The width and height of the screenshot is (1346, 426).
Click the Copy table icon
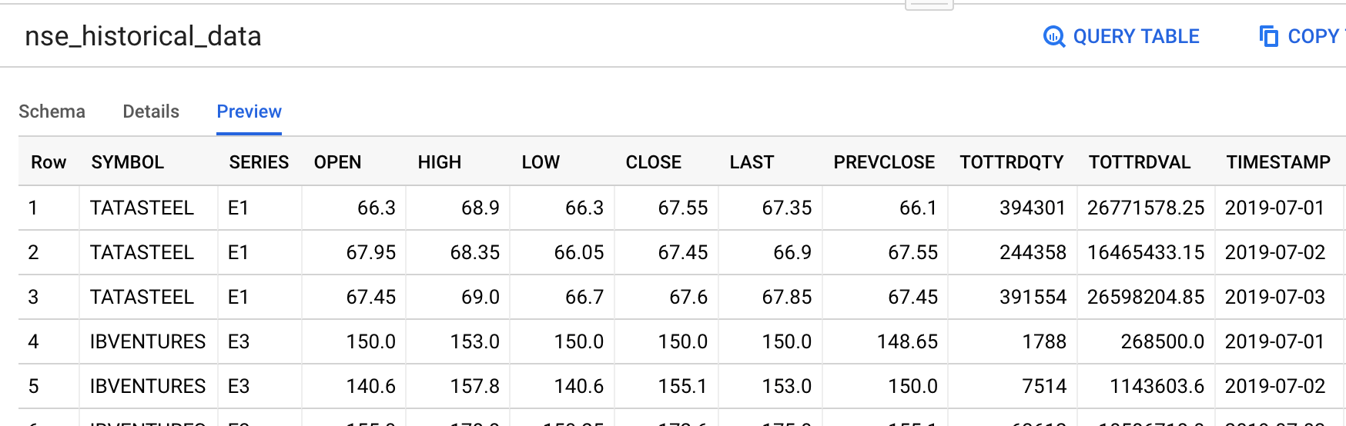1268,36
